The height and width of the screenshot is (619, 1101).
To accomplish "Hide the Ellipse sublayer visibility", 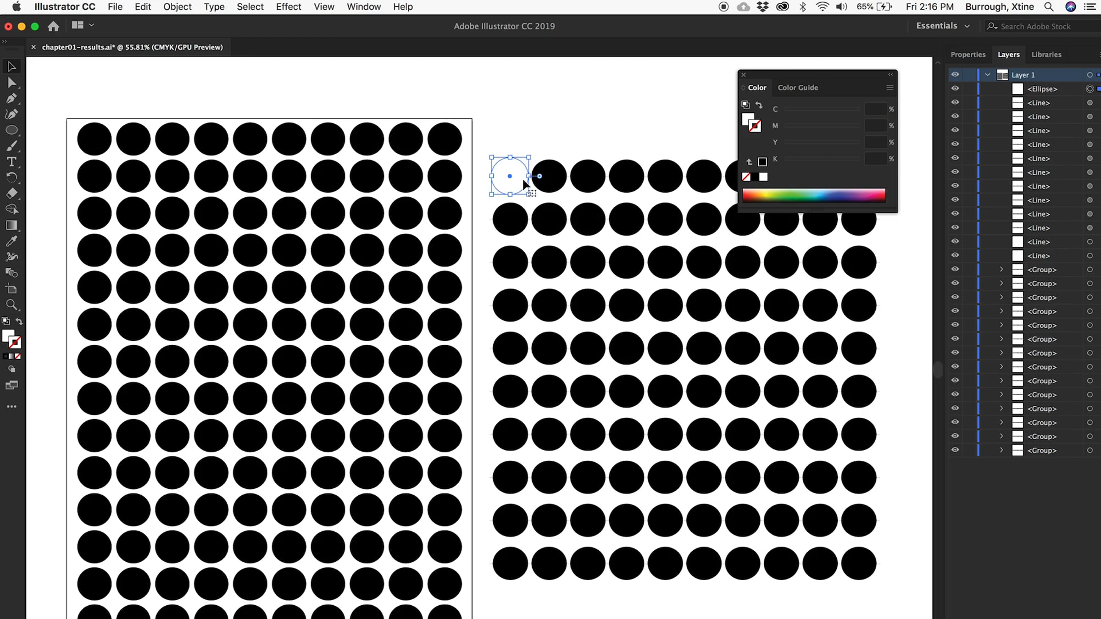I will (955, 88).
